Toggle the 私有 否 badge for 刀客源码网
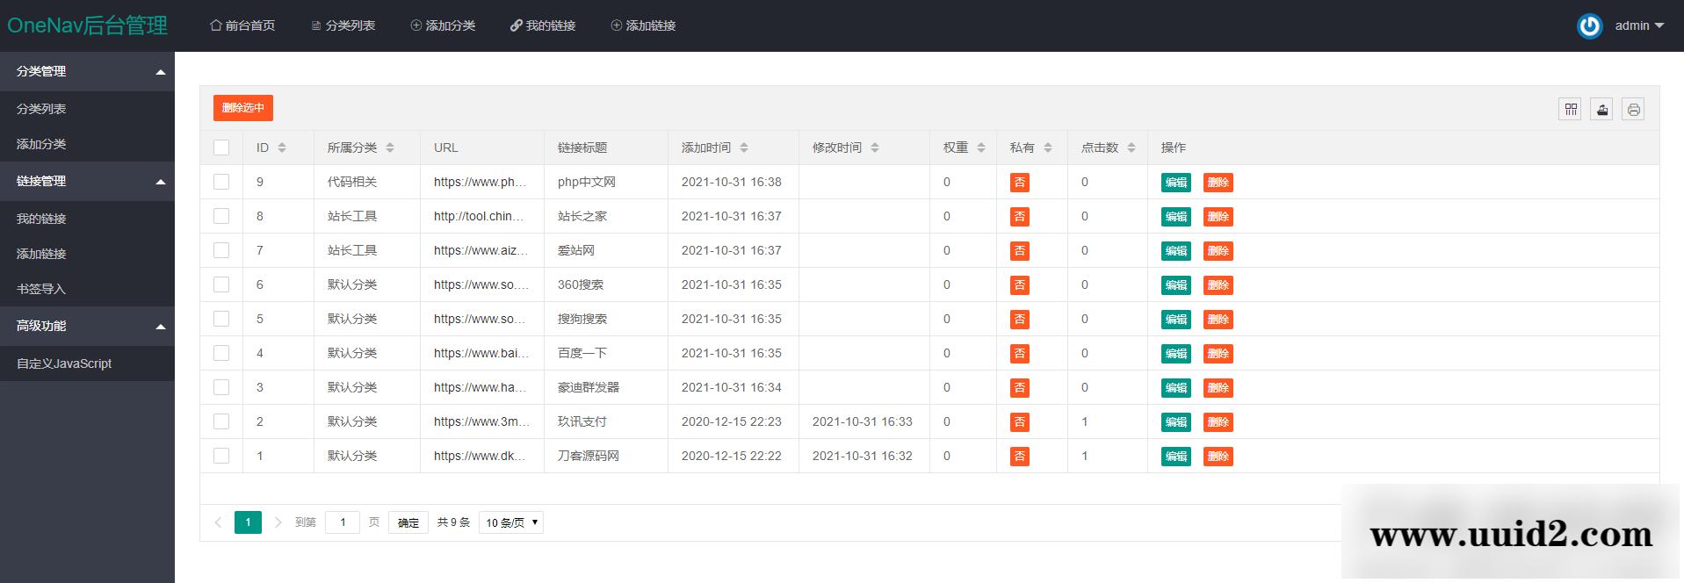 [x=1019, y=457]
